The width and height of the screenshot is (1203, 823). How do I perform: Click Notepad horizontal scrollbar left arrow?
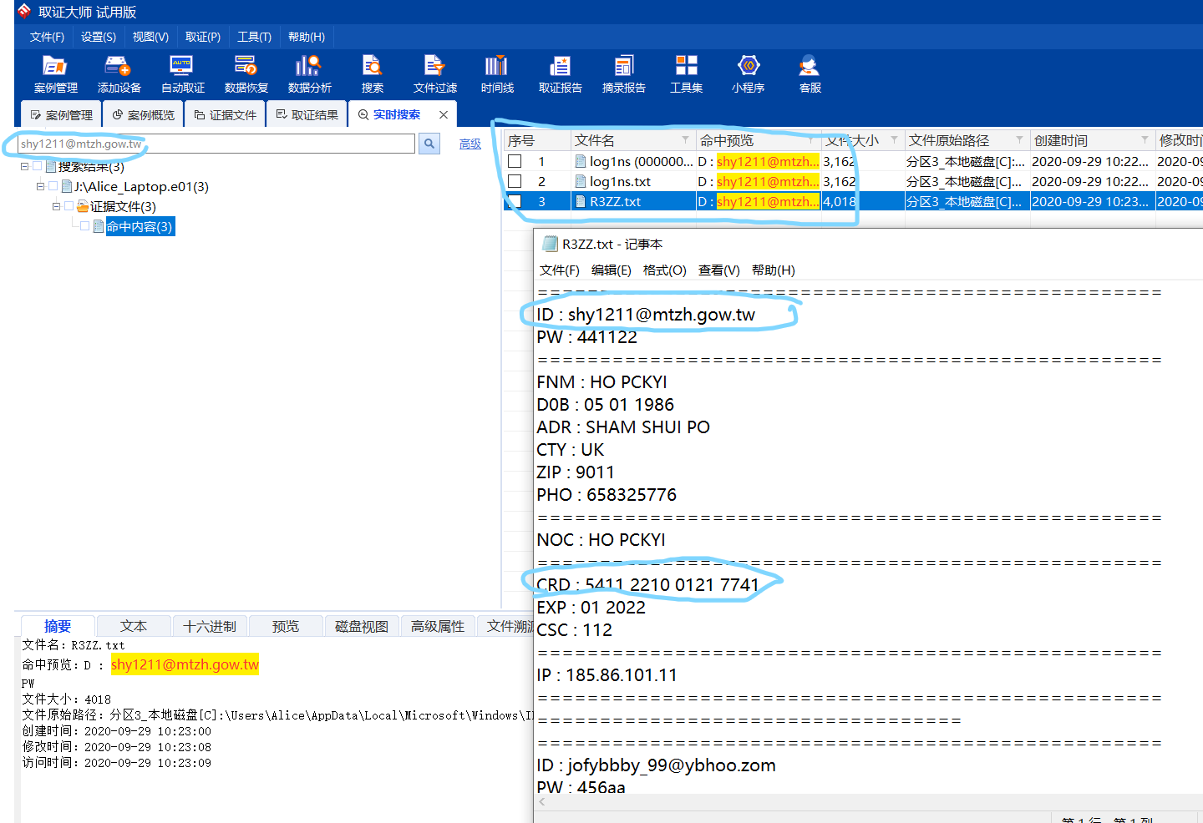click(542, 802)
